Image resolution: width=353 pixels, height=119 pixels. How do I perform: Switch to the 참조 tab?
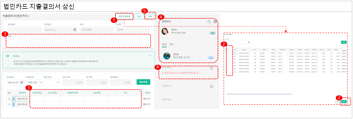[x=171, y=44]
